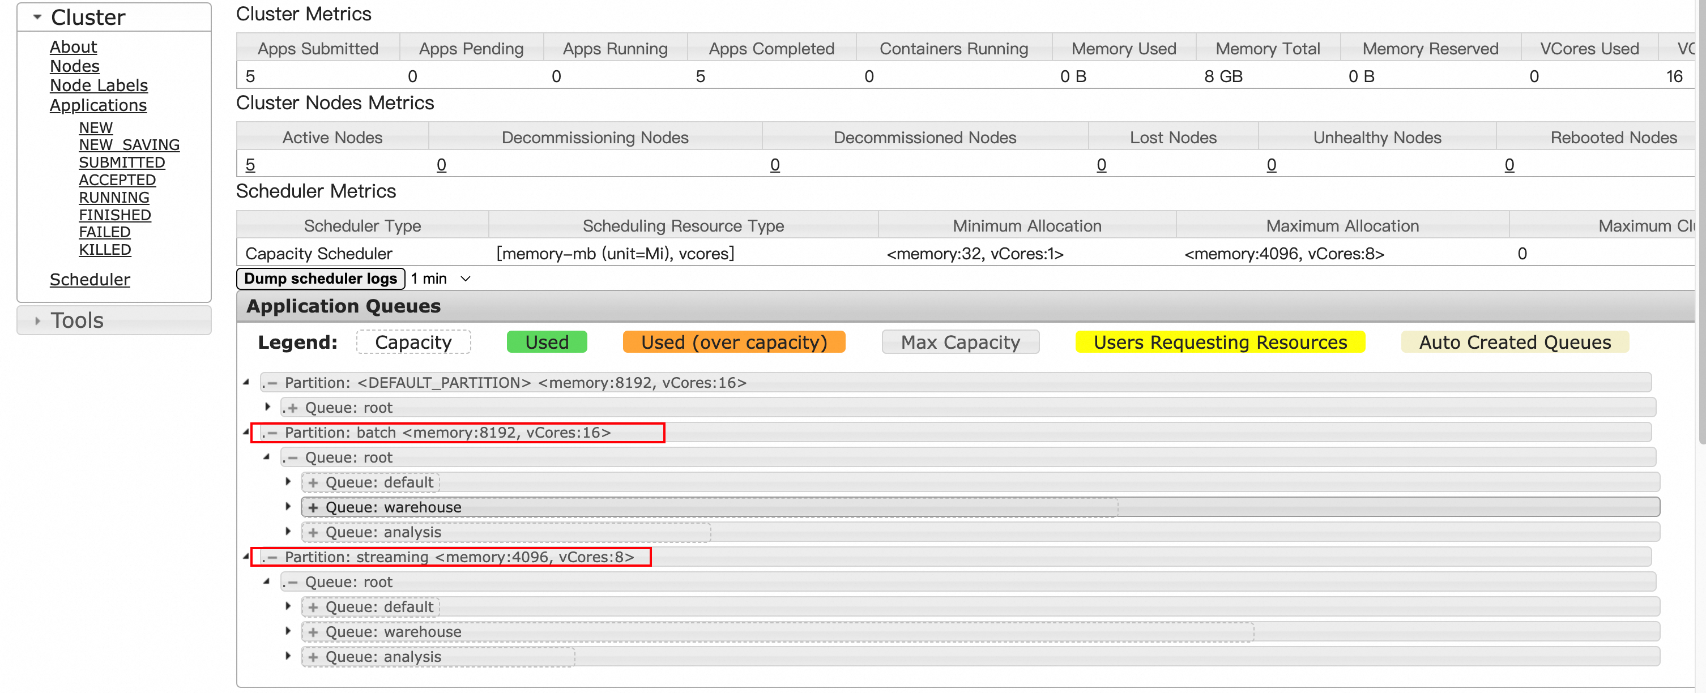The width and height of the screenshot is (1706, 693).
Task: Expand the warehouse queue under batch partition
Action: 313,508
